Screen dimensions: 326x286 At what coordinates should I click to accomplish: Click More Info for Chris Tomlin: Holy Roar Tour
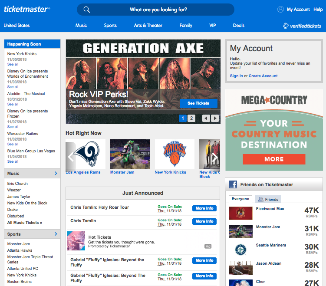[x=204, y=208]
